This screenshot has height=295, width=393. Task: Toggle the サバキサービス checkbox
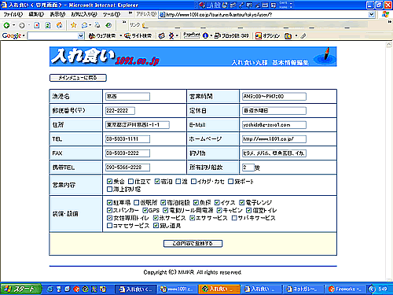tap(234, 218)
